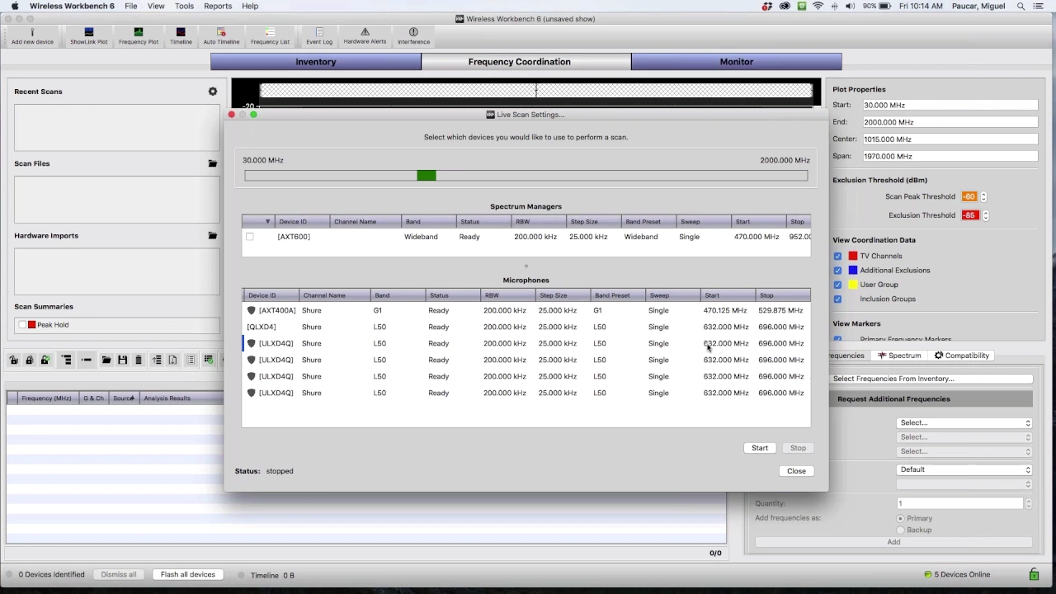The image size is (1056, 594).
Task: Close the Live Scan Settings dialog via Close
Action: (796, 471)
